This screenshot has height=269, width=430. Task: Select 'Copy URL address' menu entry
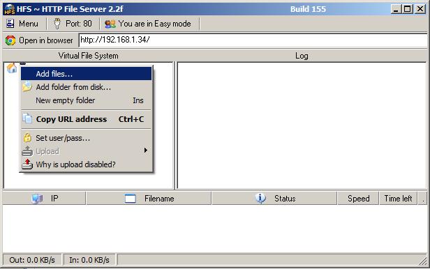point(86,119)
